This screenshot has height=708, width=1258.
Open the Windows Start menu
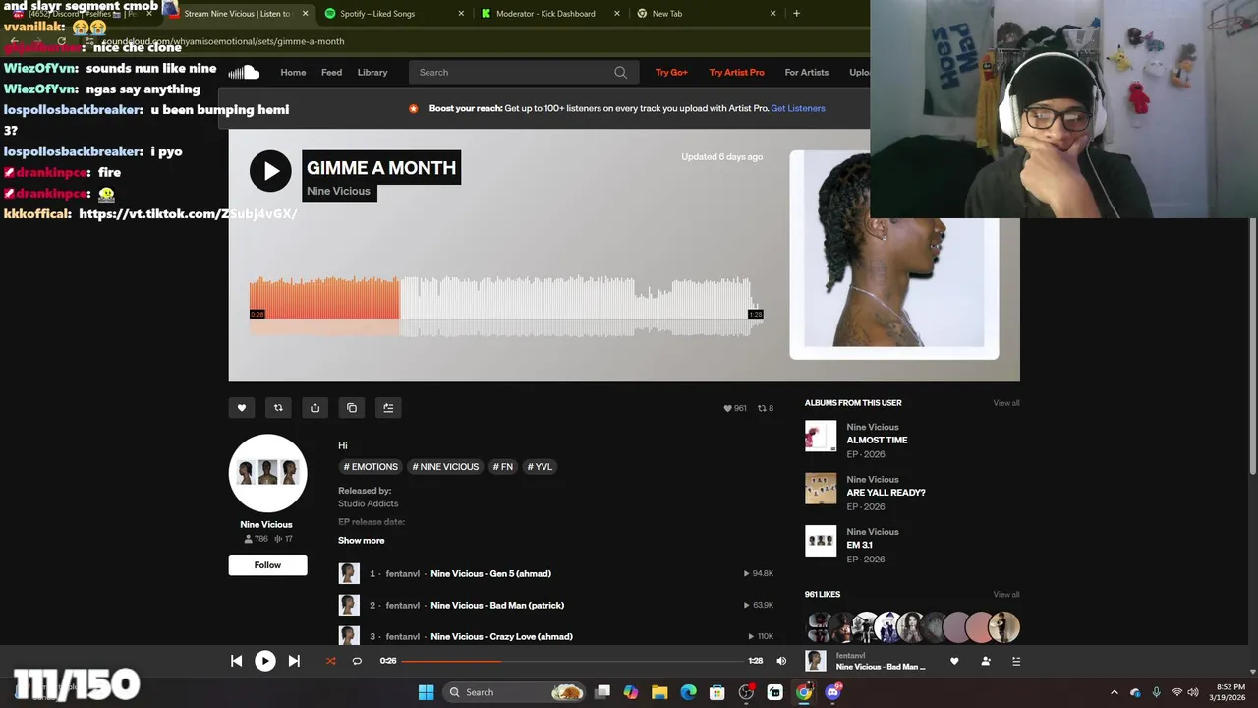click(426, 692)
